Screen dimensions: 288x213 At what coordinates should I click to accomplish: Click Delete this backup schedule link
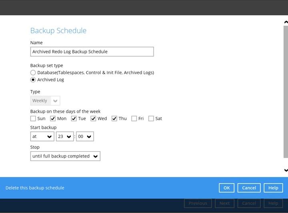[35, 188]
